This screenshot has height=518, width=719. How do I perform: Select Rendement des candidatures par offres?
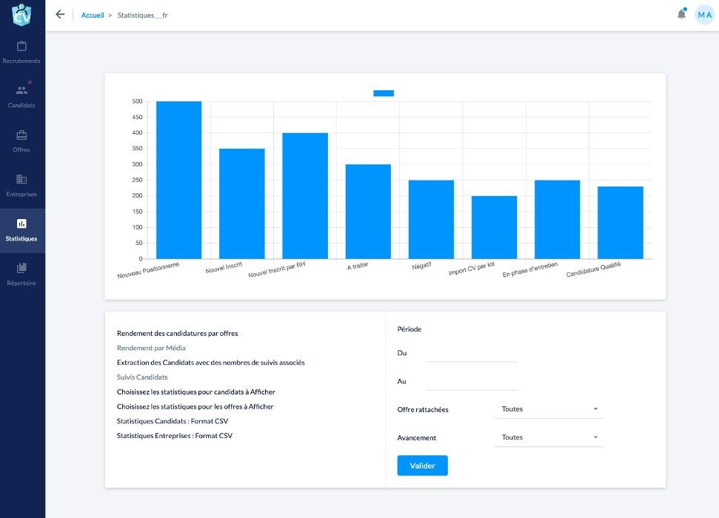point(177,334)
